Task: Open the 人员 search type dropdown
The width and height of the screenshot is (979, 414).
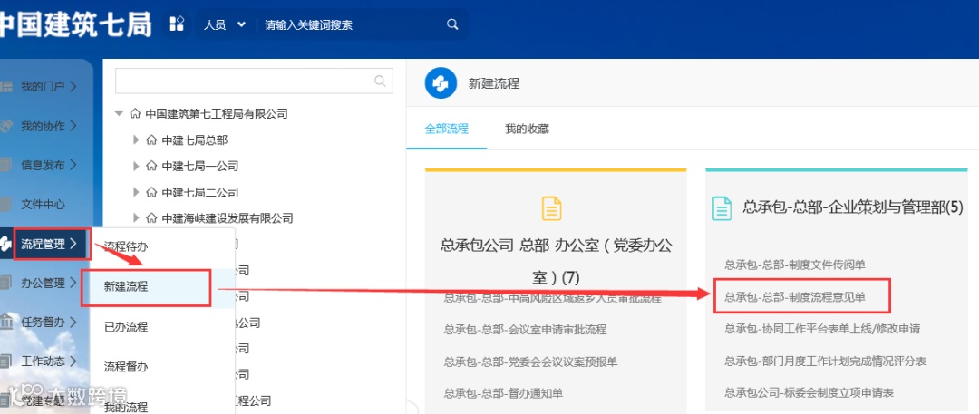Action: click(225, 25)
